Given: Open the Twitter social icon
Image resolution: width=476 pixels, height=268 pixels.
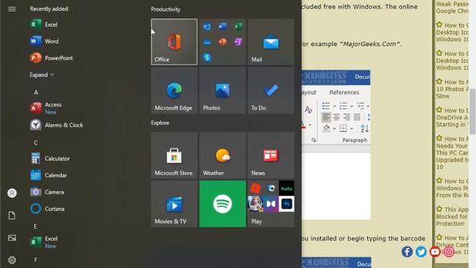Looking at the screenshot, I should (x=421, y=252).
